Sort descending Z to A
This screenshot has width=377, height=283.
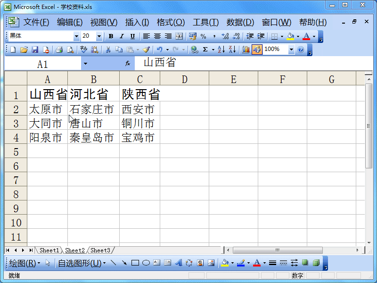click(x=232, y=50)
